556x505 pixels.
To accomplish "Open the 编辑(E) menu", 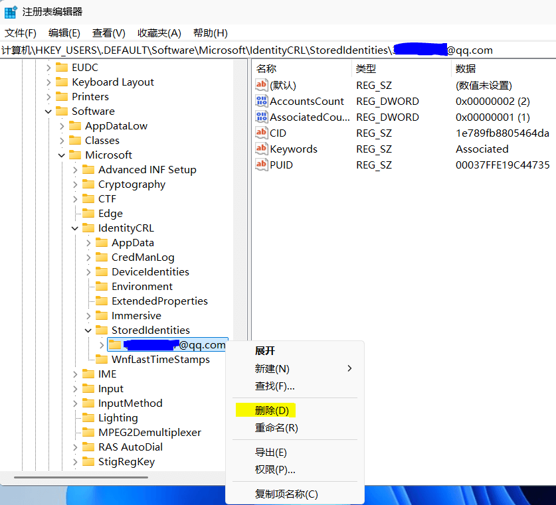I will pos(64,33).
